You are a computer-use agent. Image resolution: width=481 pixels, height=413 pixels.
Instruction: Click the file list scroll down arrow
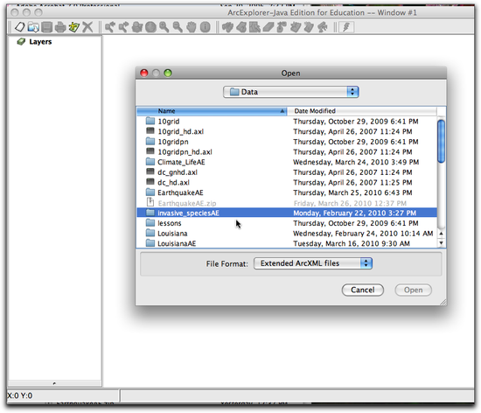pos(441,243)
